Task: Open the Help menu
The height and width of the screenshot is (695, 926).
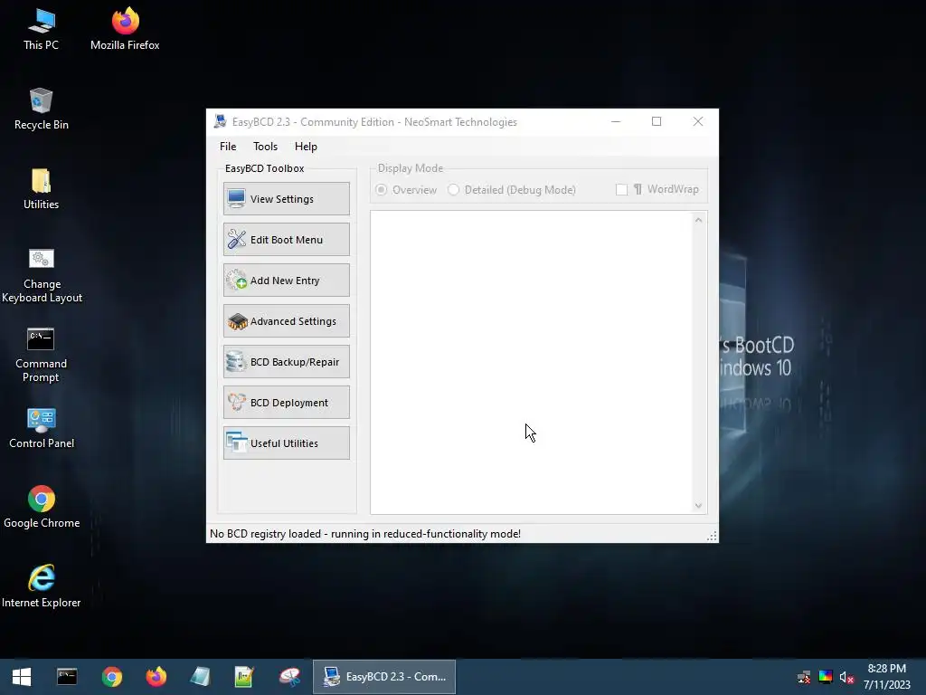Action: point(306,147)
